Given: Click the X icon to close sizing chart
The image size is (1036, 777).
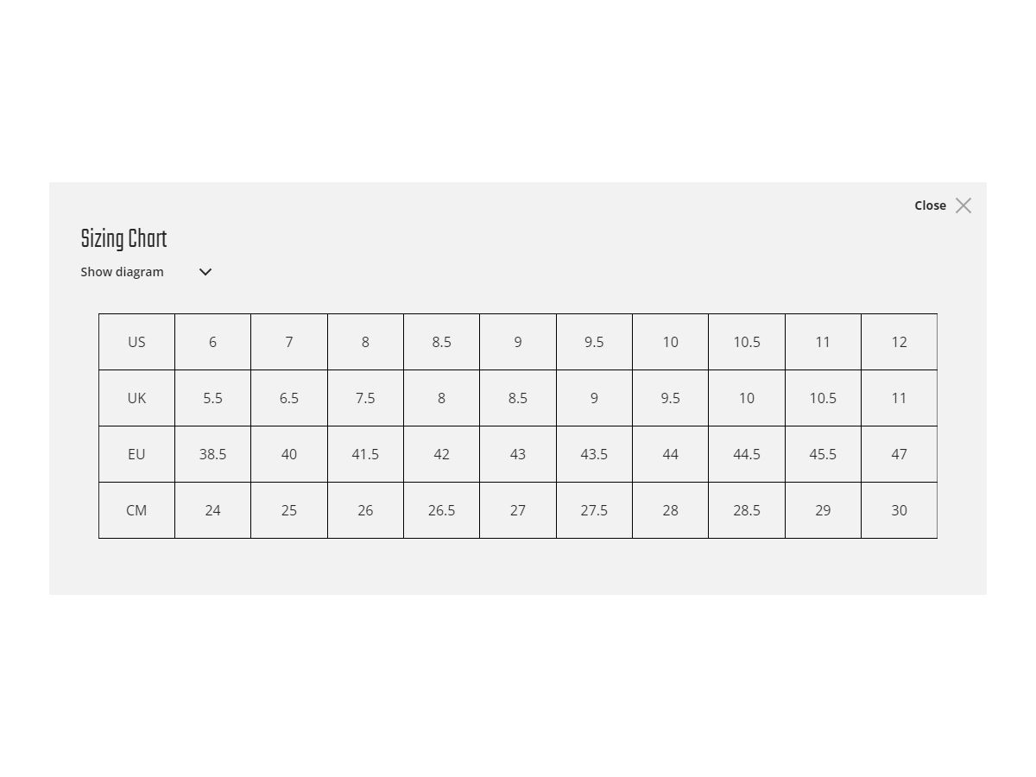Looking at the screenshot, I should pos(963,205).
